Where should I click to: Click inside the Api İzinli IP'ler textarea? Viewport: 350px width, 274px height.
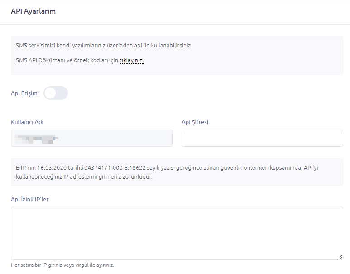177,232
